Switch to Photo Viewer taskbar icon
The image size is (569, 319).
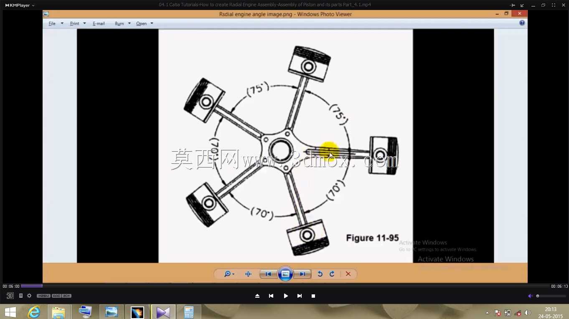[x=112, y=311]
